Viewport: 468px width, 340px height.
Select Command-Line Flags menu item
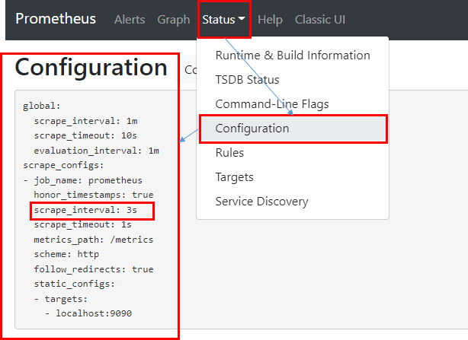[x=293, y=104]
